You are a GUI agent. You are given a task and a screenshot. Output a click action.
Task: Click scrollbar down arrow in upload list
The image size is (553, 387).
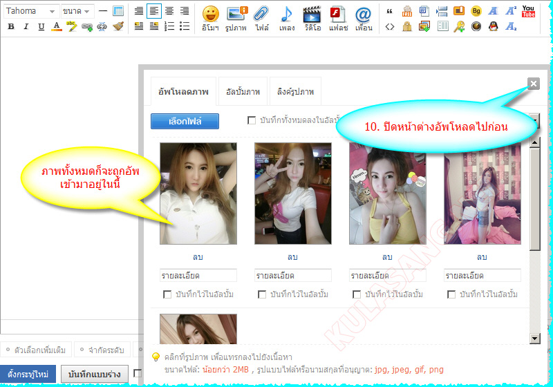(x=534, y=339)
